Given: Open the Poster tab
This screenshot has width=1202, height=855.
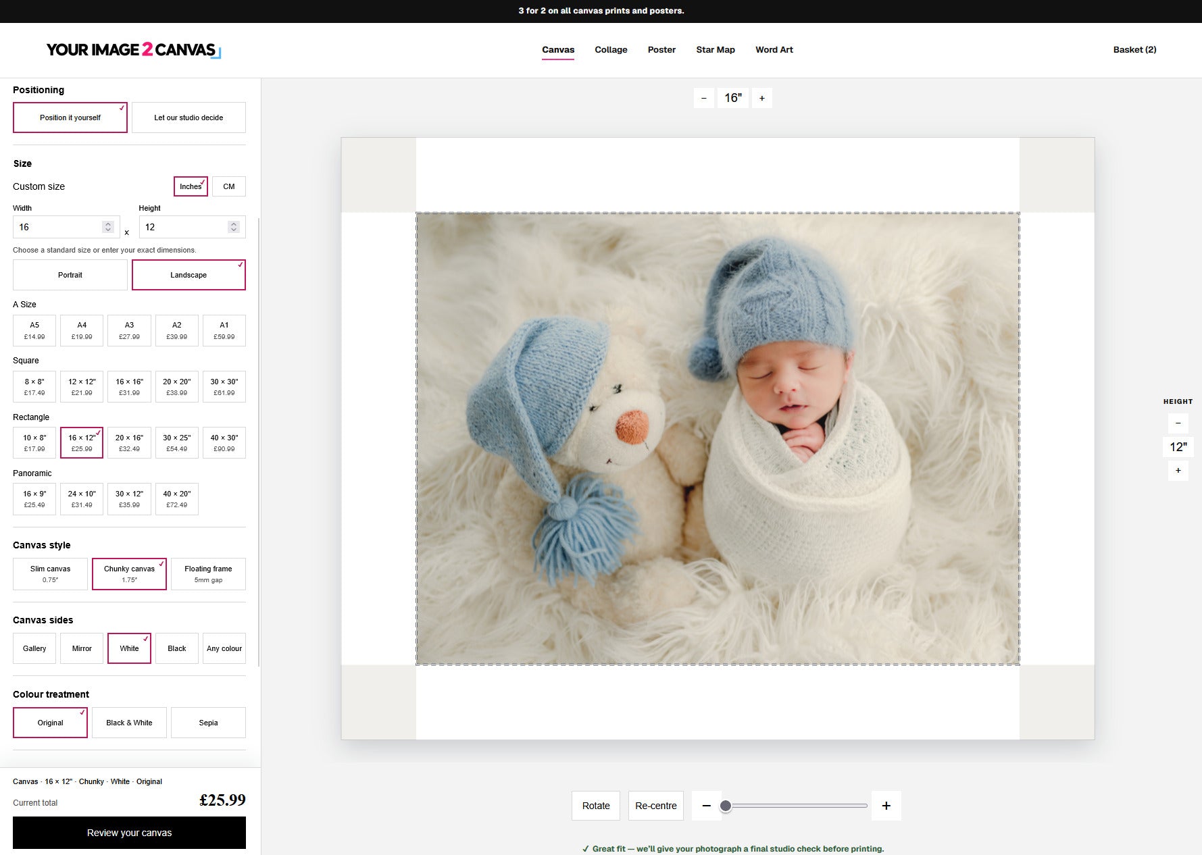Looking at the screenshot, I should (x=661, y=50).
